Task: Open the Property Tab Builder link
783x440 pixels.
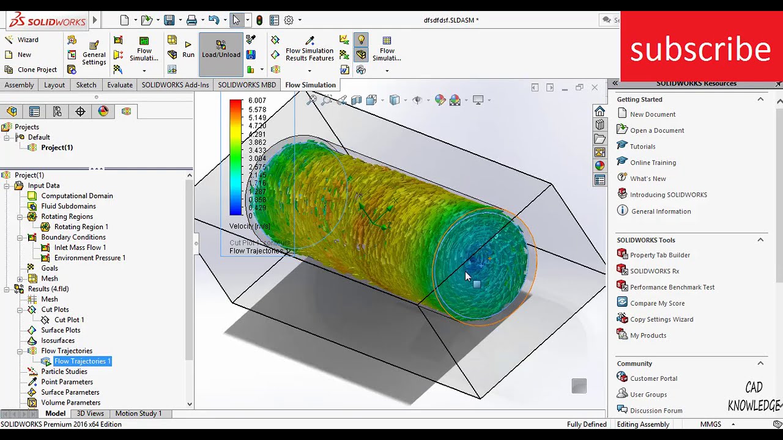Action: (660, 255)
